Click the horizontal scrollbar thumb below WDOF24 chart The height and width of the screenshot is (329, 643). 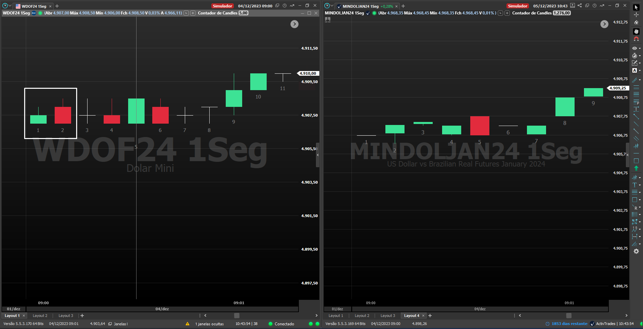[x=237, y=316]
